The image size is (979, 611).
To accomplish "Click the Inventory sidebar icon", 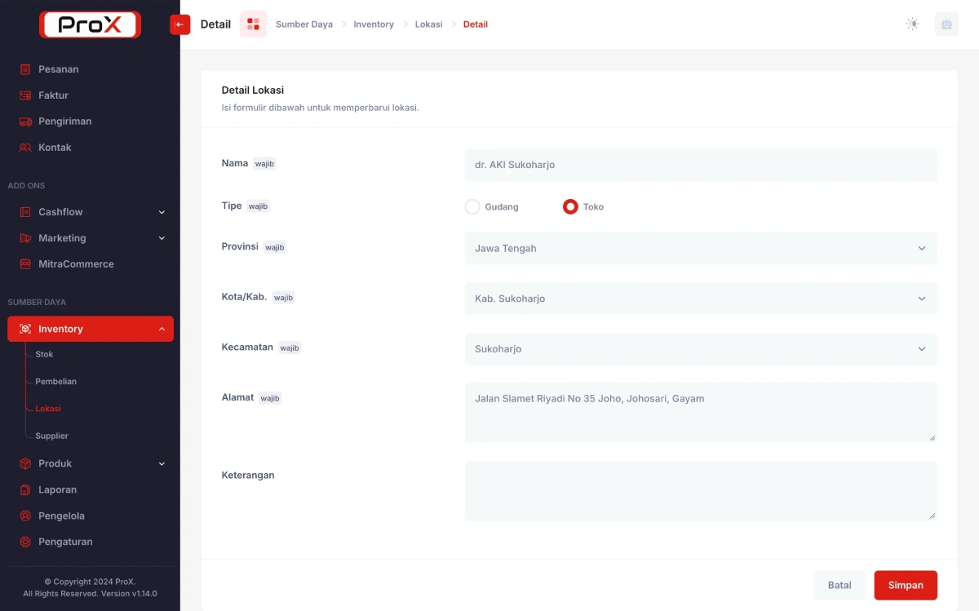I will [25, 329].
